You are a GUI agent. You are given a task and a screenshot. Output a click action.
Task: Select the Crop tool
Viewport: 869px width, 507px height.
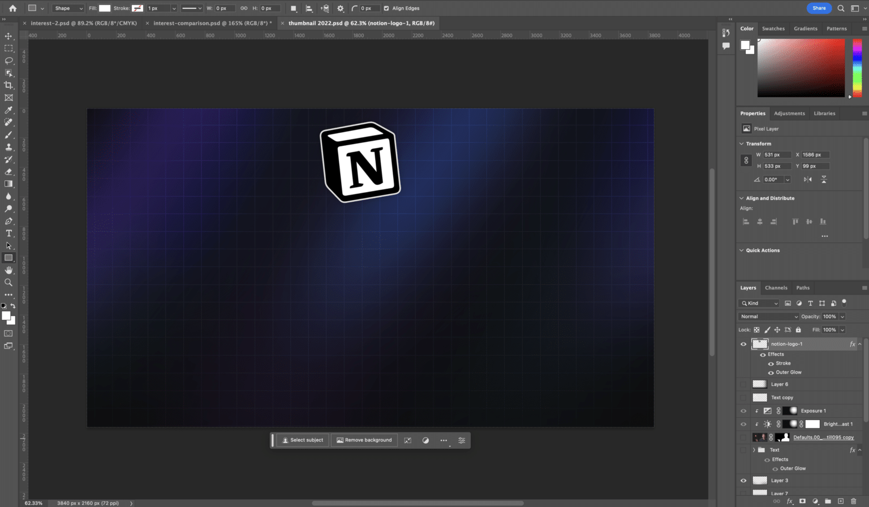(8, 85)
